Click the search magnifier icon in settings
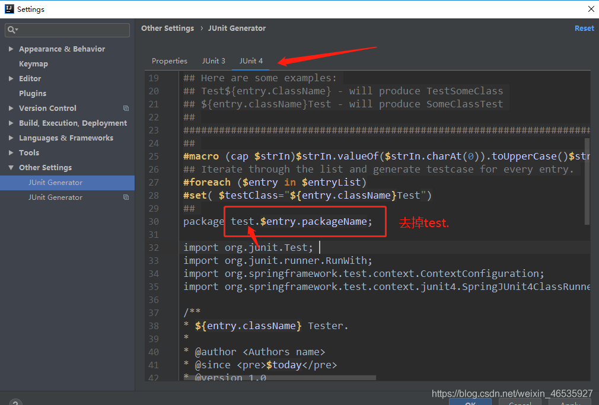 [12, 30]
